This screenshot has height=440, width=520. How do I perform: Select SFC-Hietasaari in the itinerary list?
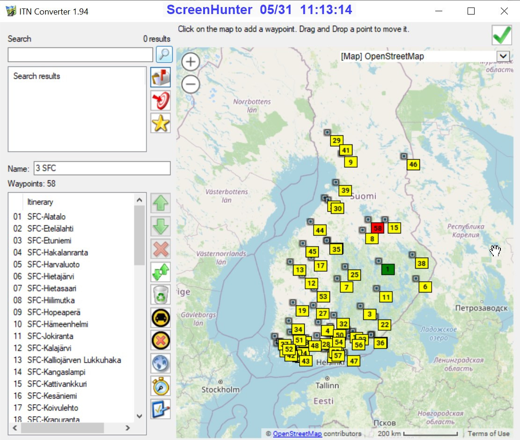click(x=51, y=288)
